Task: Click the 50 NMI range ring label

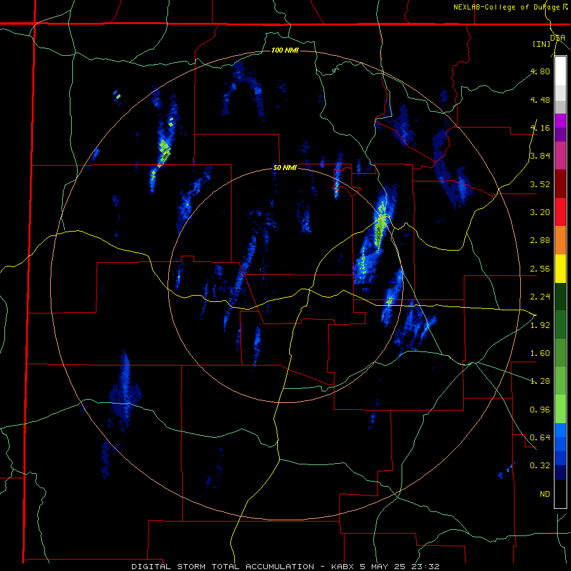Action: [x=285, y=168]
